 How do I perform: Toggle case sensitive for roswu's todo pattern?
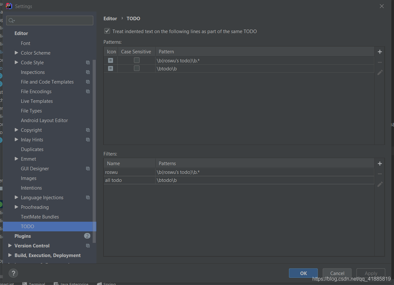pos(137,60)
